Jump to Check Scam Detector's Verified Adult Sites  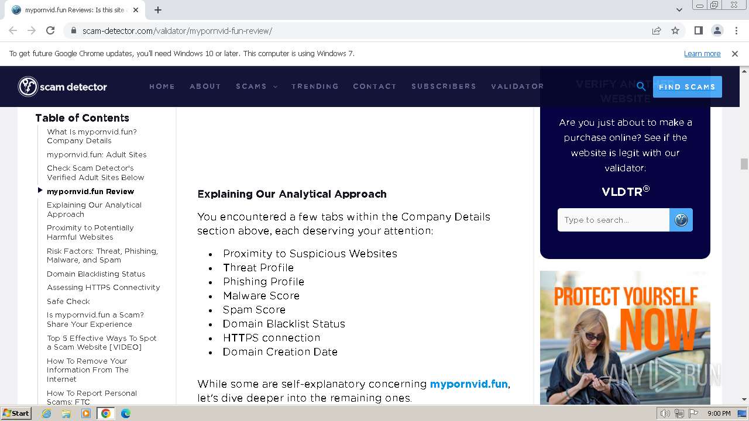95,172
